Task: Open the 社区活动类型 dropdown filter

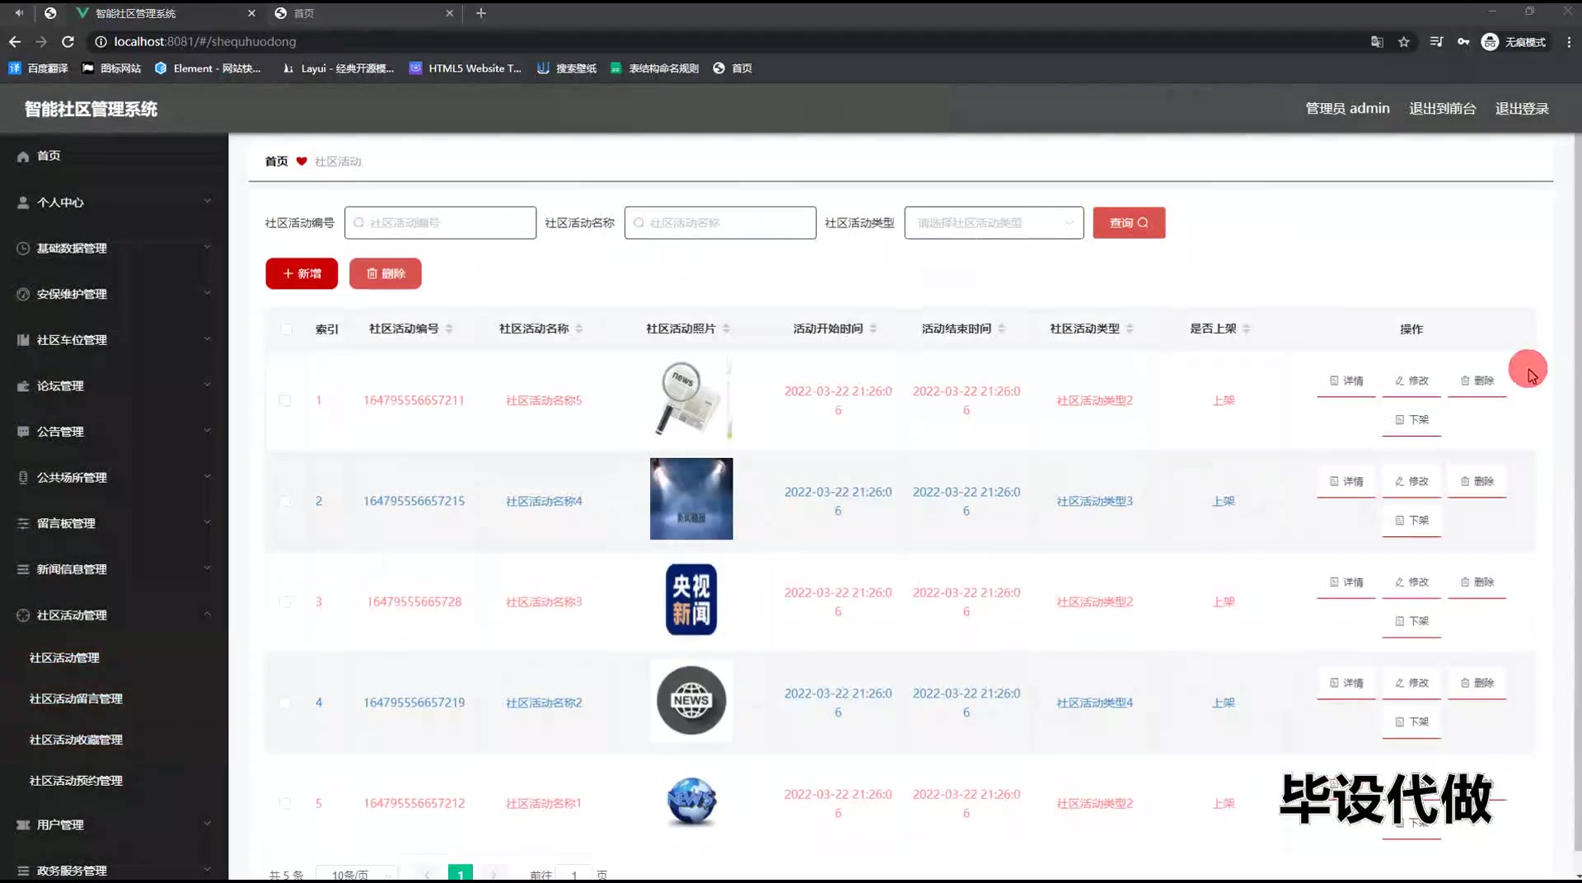Action: click(994, 223)
